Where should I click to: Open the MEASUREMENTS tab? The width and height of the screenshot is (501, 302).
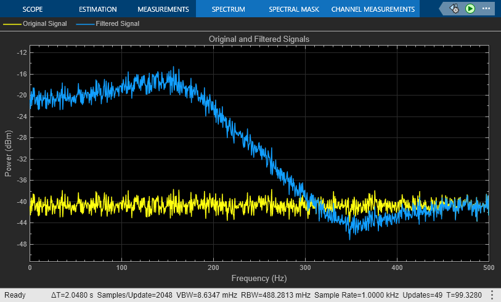163,9
